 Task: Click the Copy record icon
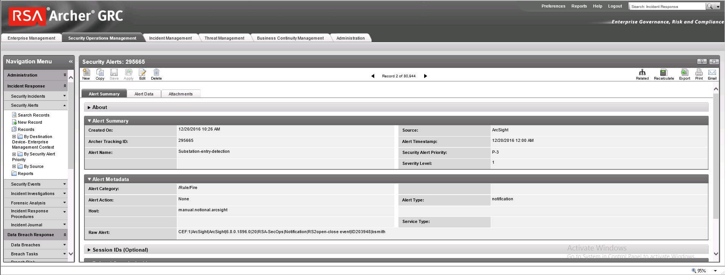[x=100, y=74]
